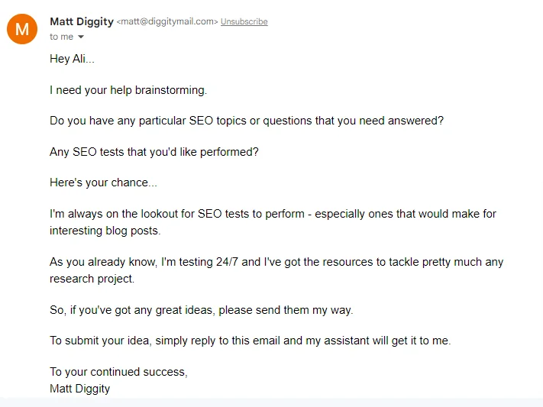Click the "interesting blog posts." text line
This screenshot has width=543, height=407.
click(x=105, y=230)
